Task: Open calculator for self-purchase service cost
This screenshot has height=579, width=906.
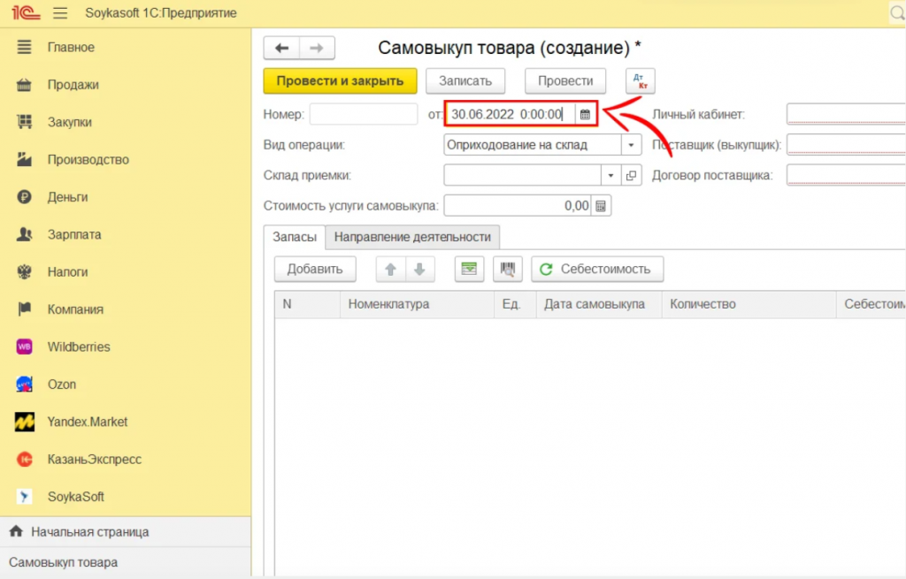Action: [x=601, y=206]
